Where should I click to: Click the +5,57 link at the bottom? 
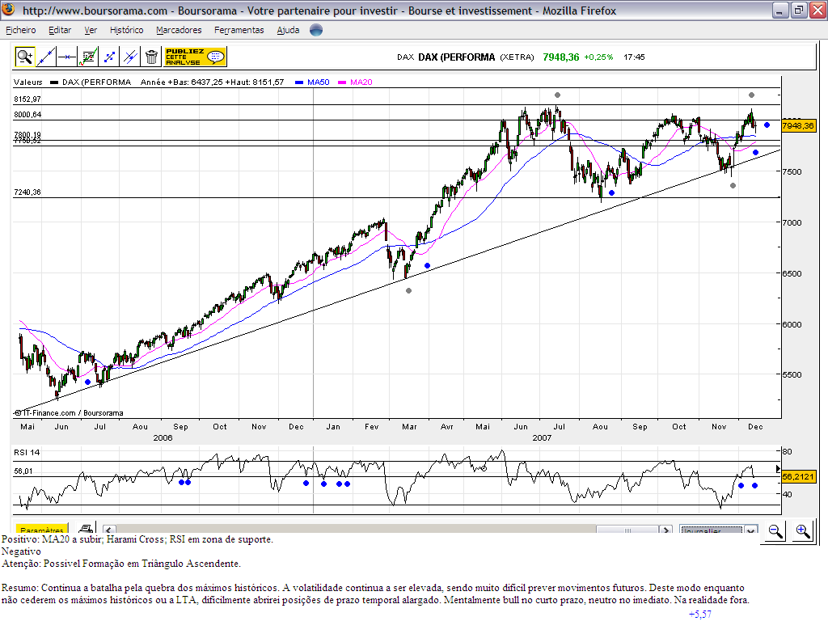point(700,615)
